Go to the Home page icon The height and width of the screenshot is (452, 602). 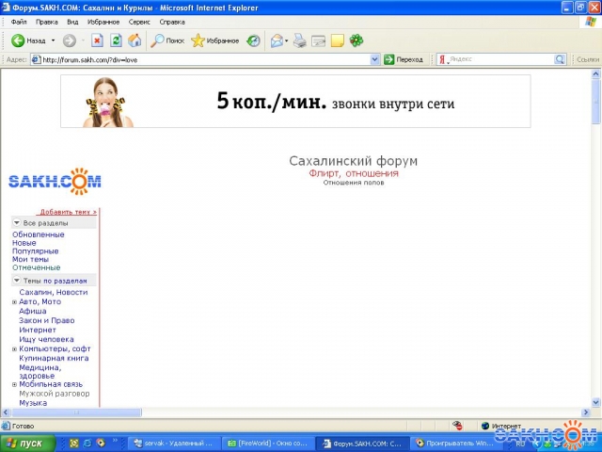(x=135, y=40)
